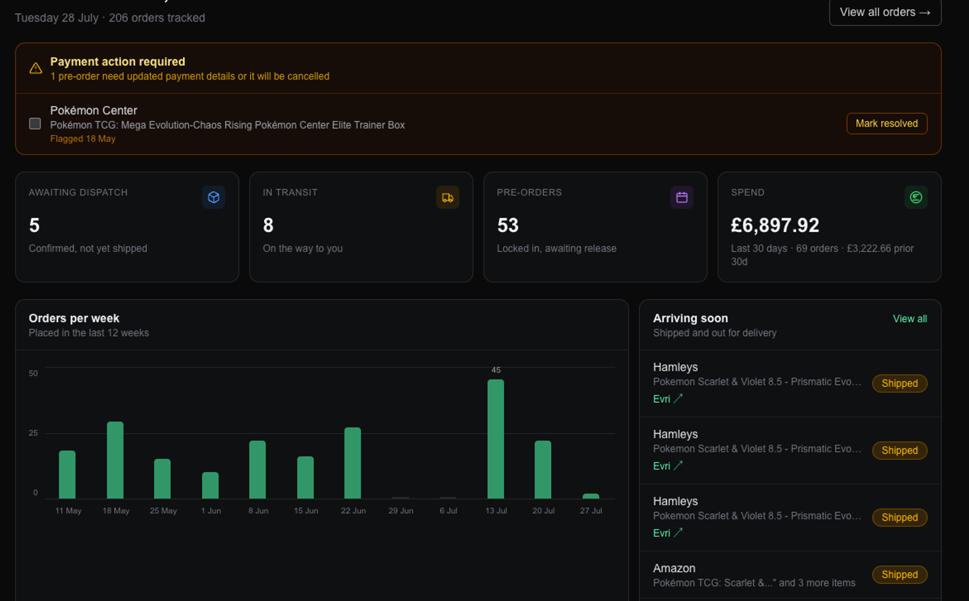Tick the Pokémon Center pre-order checkbox
This screenshot has width=969, height=601.
point(35,124)
